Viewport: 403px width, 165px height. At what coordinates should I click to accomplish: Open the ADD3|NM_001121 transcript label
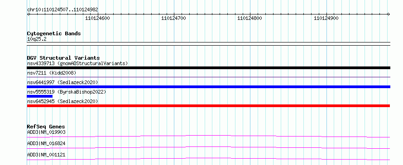click(46, 155)
